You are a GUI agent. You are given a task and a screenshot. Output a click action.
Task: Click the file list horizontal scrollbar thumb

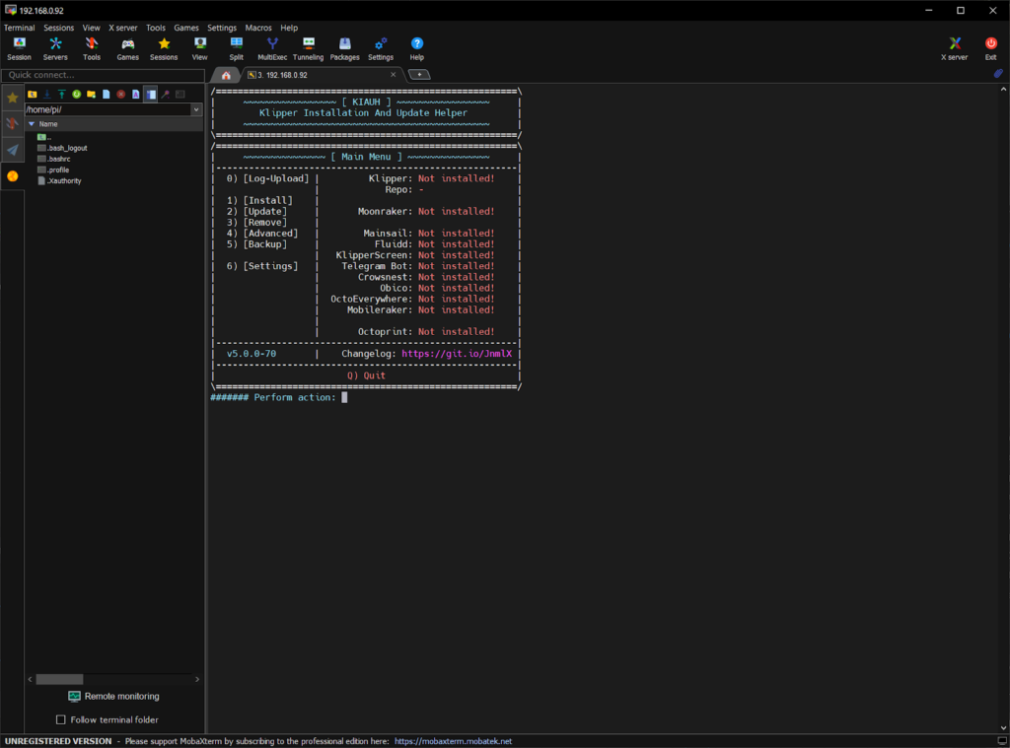click(59, 679)
